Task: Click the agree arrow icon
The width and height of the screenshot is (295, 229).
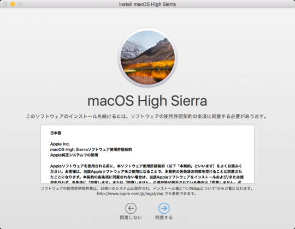Action: tap(164, 208)
